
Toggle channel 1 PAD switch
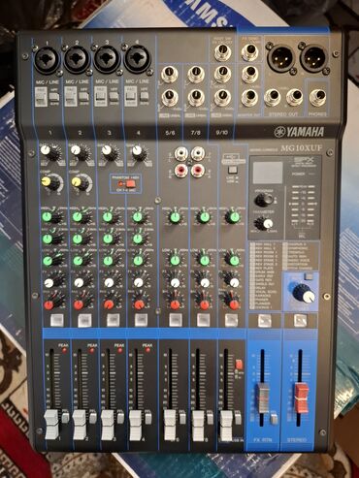[x=41, y=98]
